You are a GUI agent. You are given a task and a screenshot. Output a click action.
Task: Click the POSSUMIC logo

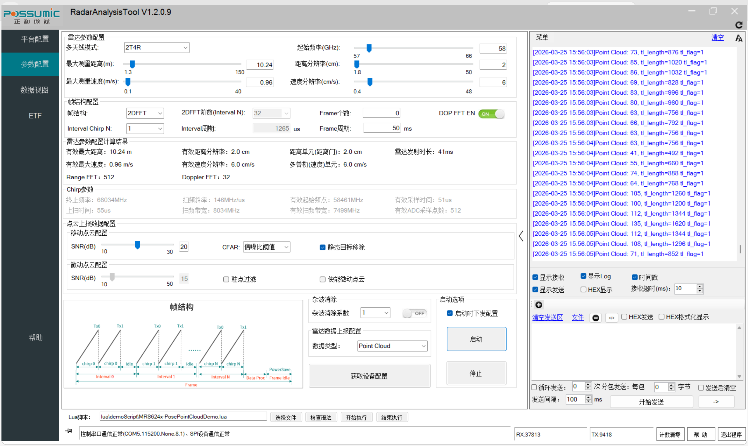coord(31,16)
